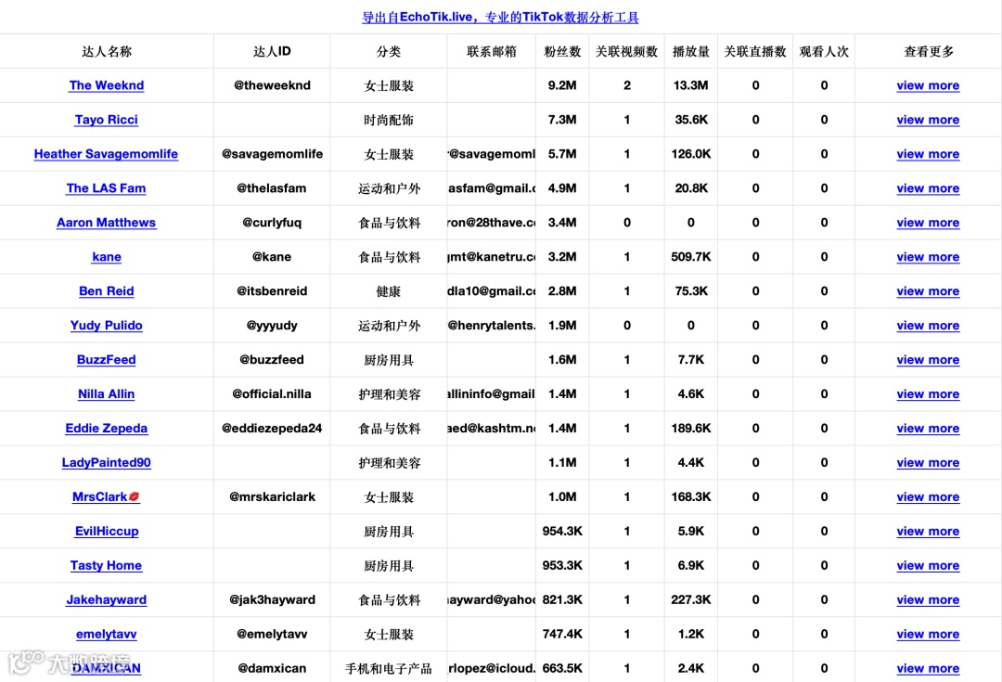
Task: Open Tayo Ricci creator link
Action: click(106, 120)
